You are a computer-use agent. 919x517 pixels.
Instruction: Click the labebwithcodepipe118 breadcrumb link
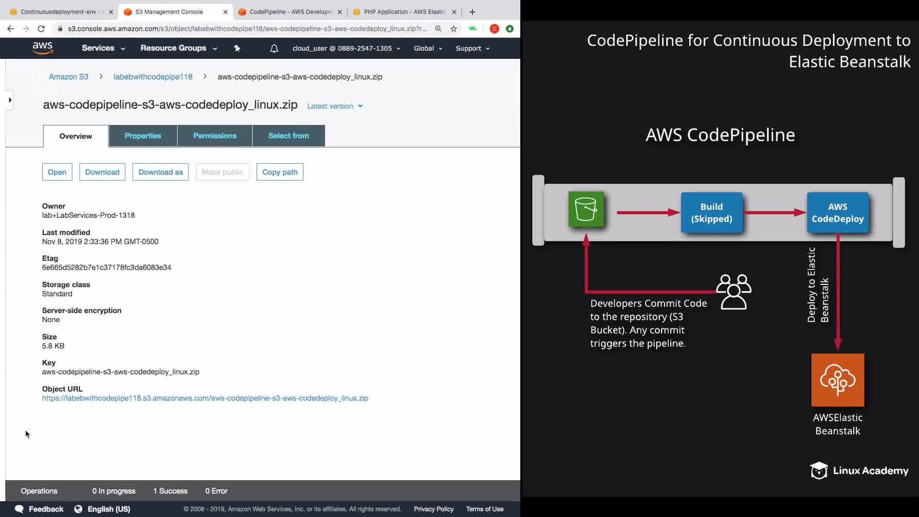pos(153,77)
